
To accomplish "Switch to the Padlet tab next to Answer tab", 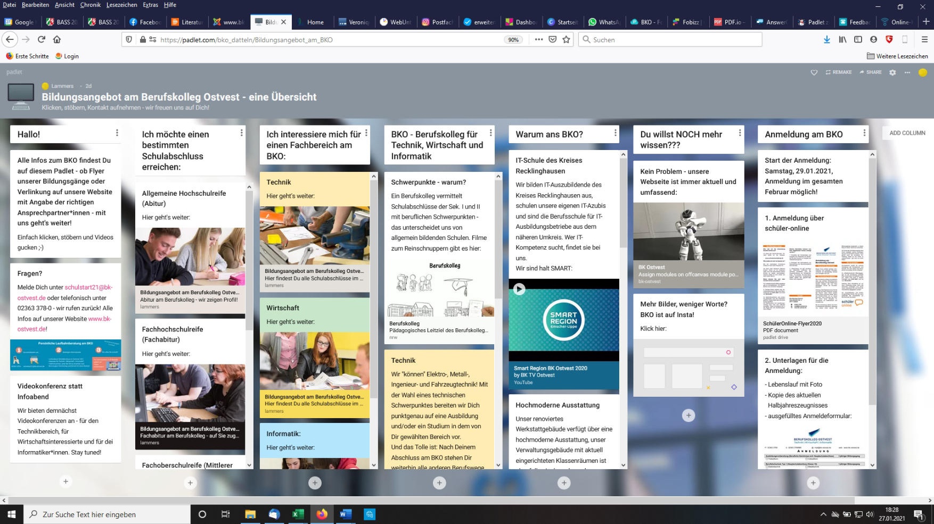I will click(813, 22).
